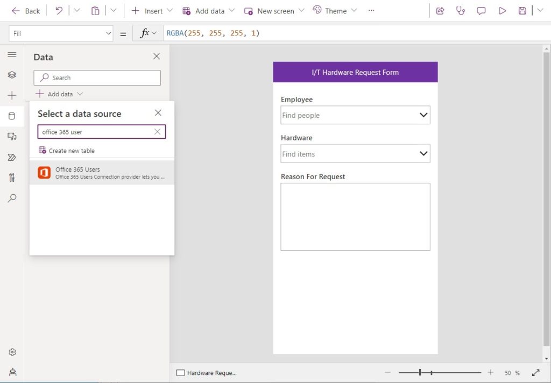Open the Hardware Find items combo box

(x=355, y=153)
